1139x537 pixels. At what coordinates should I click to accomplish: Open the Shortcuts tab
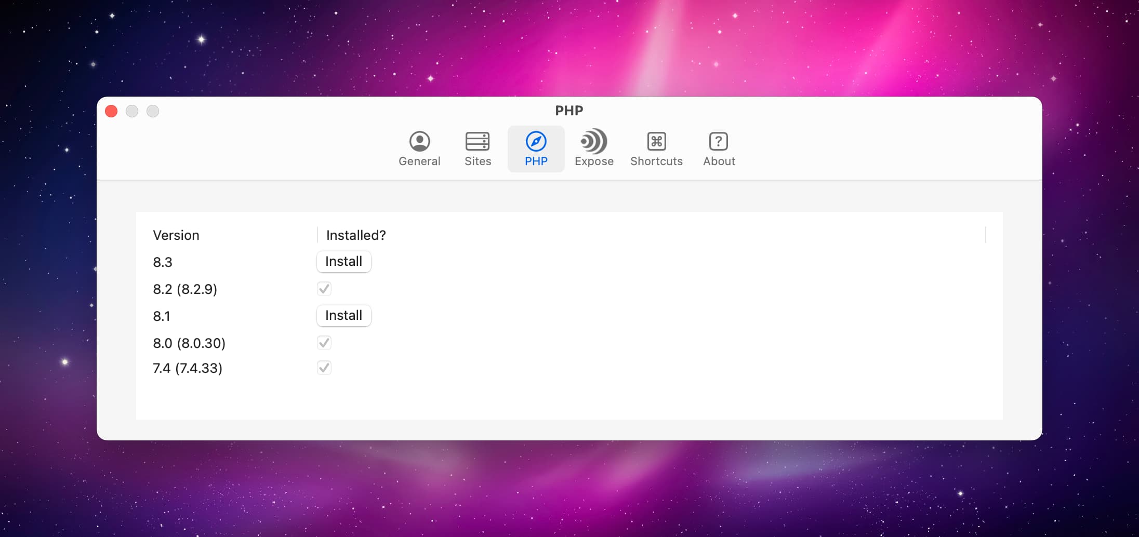[656, 149]
